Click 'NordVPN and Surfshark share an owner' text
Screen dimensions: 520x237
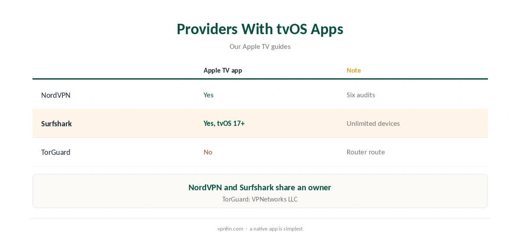pyautogui.click(x=260, y=187)
